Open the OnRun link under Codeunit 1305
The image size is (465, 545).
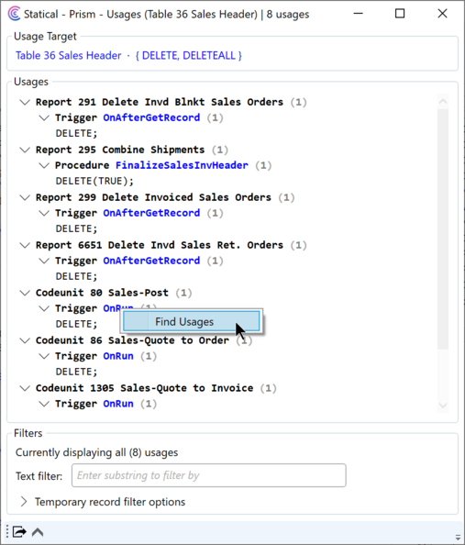click(118, 404)
